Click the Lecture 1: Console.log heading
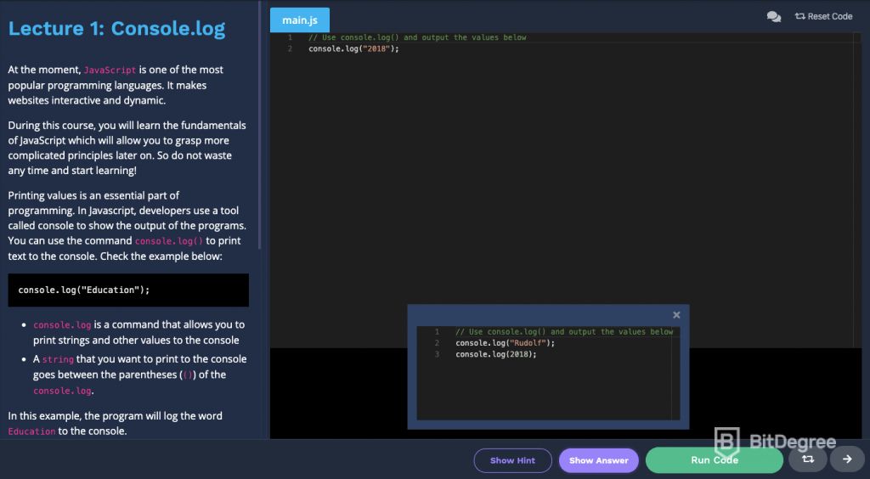 coord(116,28)
